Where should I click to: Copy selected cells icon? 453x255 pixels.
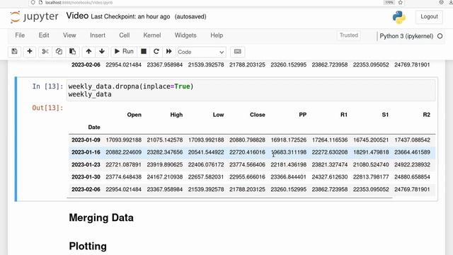(59, 52)
